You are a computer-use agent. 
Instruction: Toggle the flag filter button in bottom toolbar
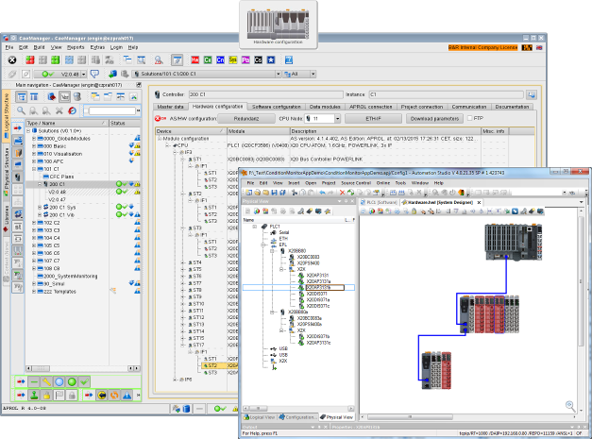(x=59, y=396)
